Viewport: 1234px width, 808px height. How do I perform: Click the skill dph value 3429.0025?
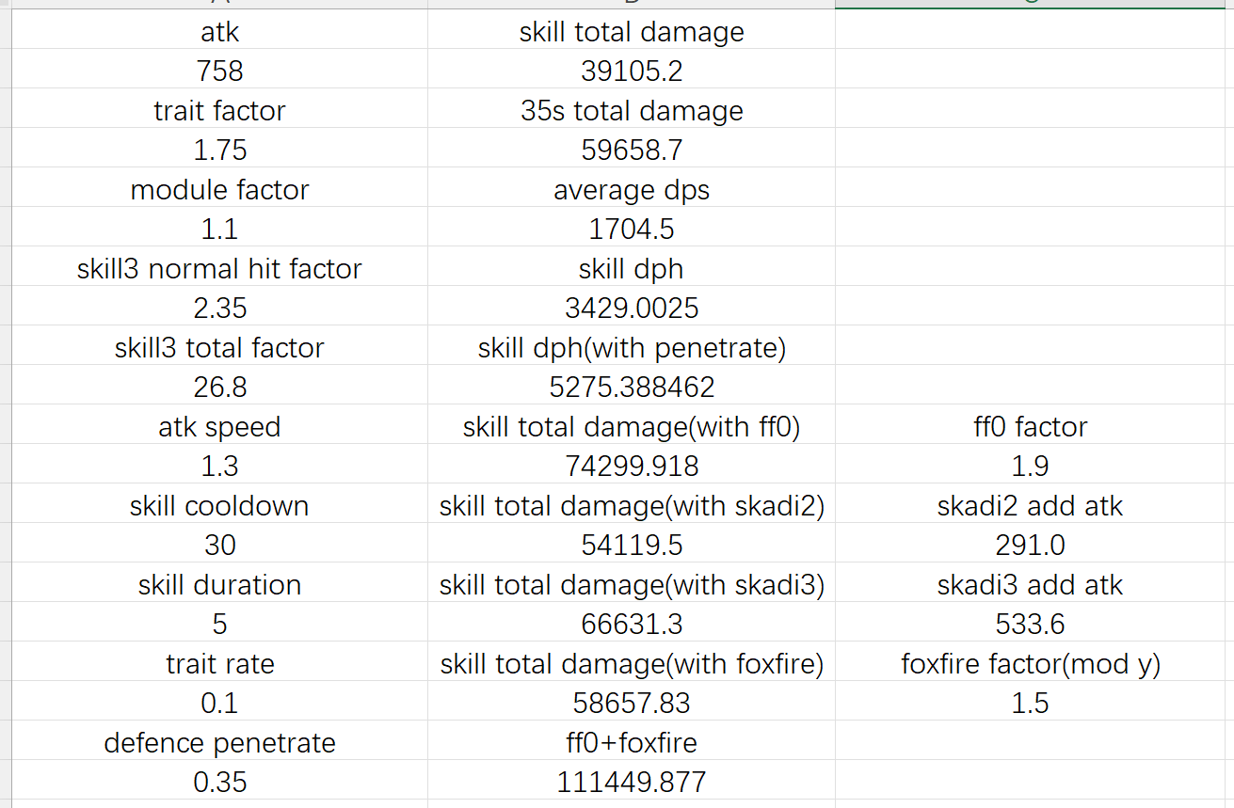point(631,308)
